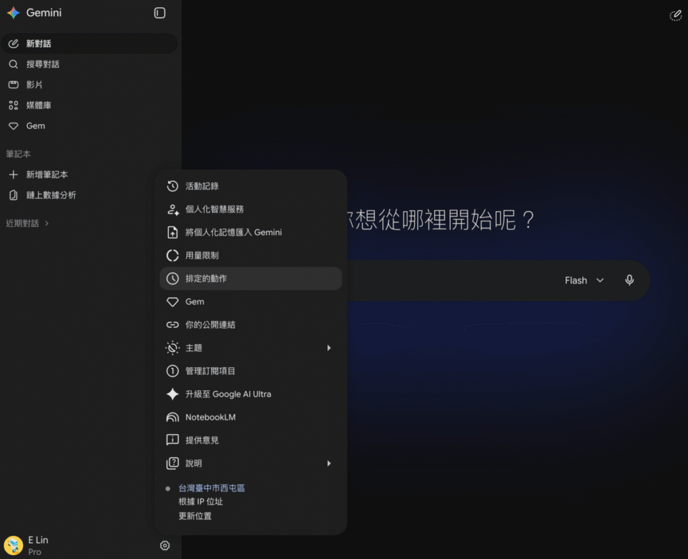The width and height of the screenshot is (688, 559).
Task: Open the Flash model selector dropdown
Action: coord(584,280)
